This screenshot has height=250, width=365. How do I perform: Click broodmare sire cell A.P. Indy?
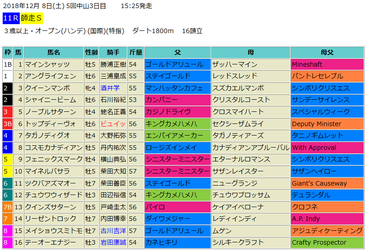327,219
